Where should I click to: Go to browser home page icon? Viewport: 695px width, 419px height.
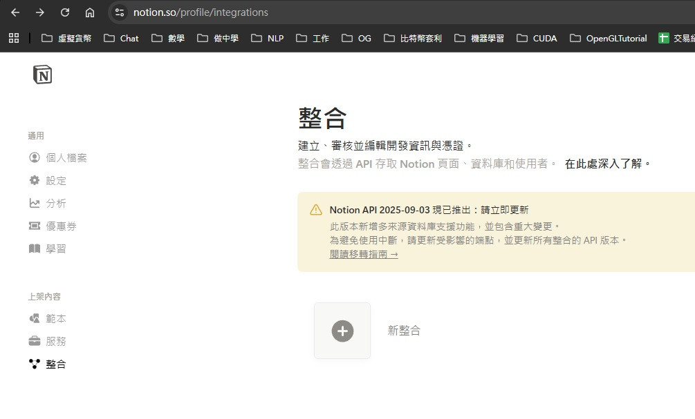[89, 12]
